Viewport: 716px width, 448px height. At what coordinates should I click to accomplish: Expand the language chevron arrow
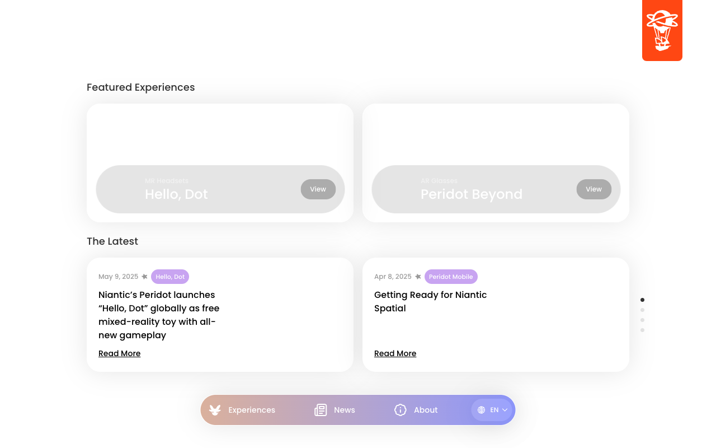tap(505, 410)
